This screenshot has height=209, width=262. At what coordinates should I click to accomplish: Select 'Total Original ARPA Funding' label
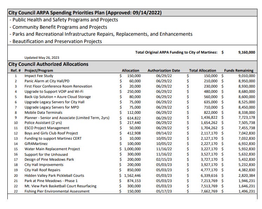[176, 53]
